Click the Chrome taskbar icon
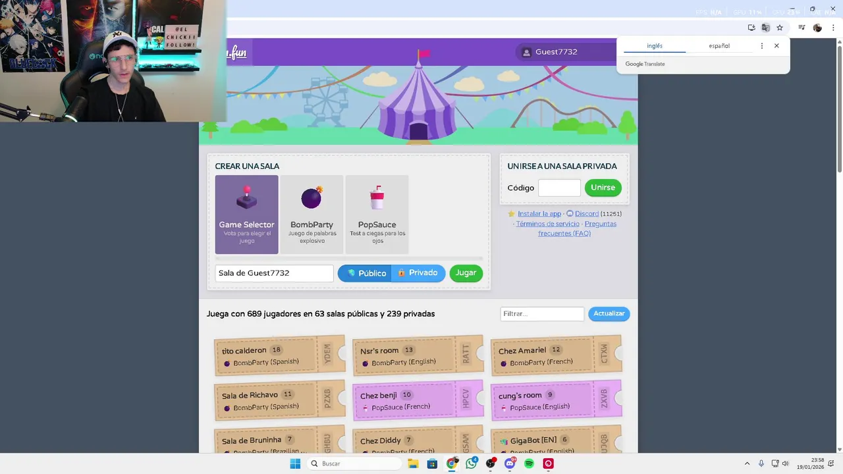Viewport: 843px width, 474px height. tap(452, 463)
